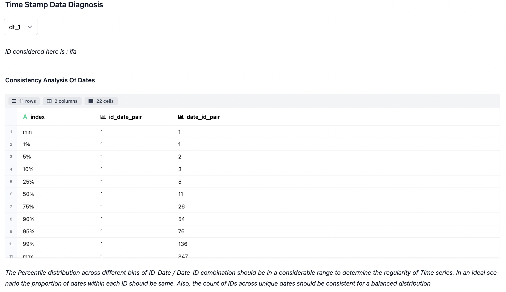Select date_id_pair value 76 in 95% row
The width and height of the screenshot is (506, 292).
(x=181, y=232)
